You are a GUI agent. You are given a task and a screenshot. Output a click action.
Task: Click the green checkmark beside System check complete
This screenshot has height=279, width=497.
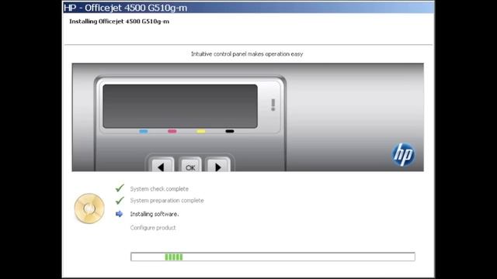click(x=120, y=188)
